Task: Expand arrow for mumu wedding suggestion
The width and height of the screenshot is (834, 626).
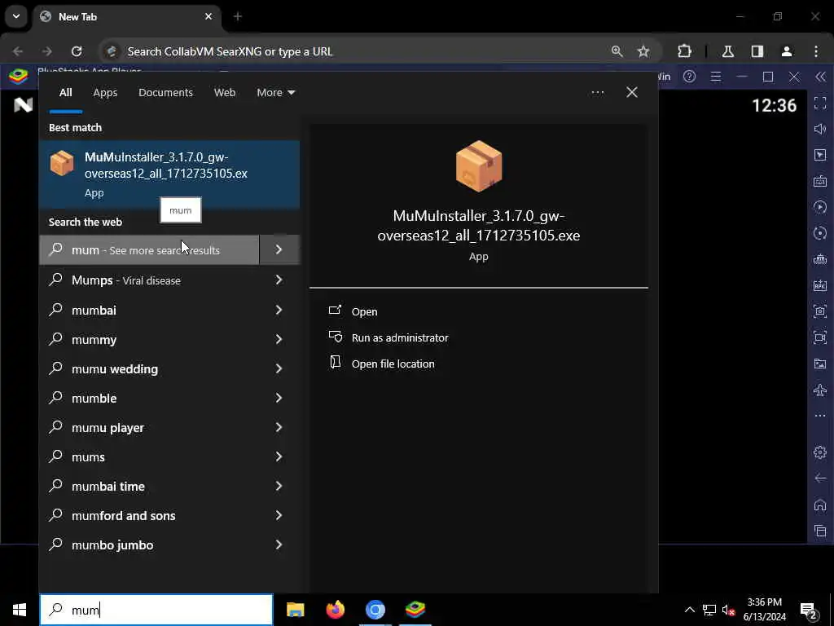Action: point(279,368)
